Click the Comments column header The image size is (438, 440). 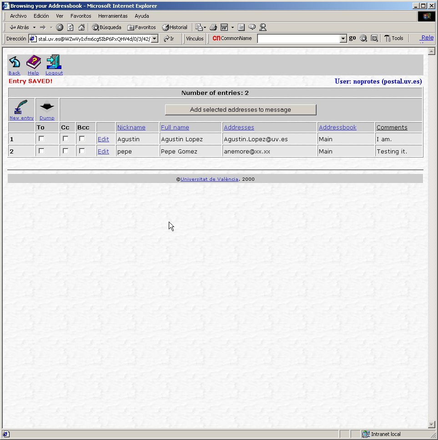pyautogui.click(x=392, y=128)
